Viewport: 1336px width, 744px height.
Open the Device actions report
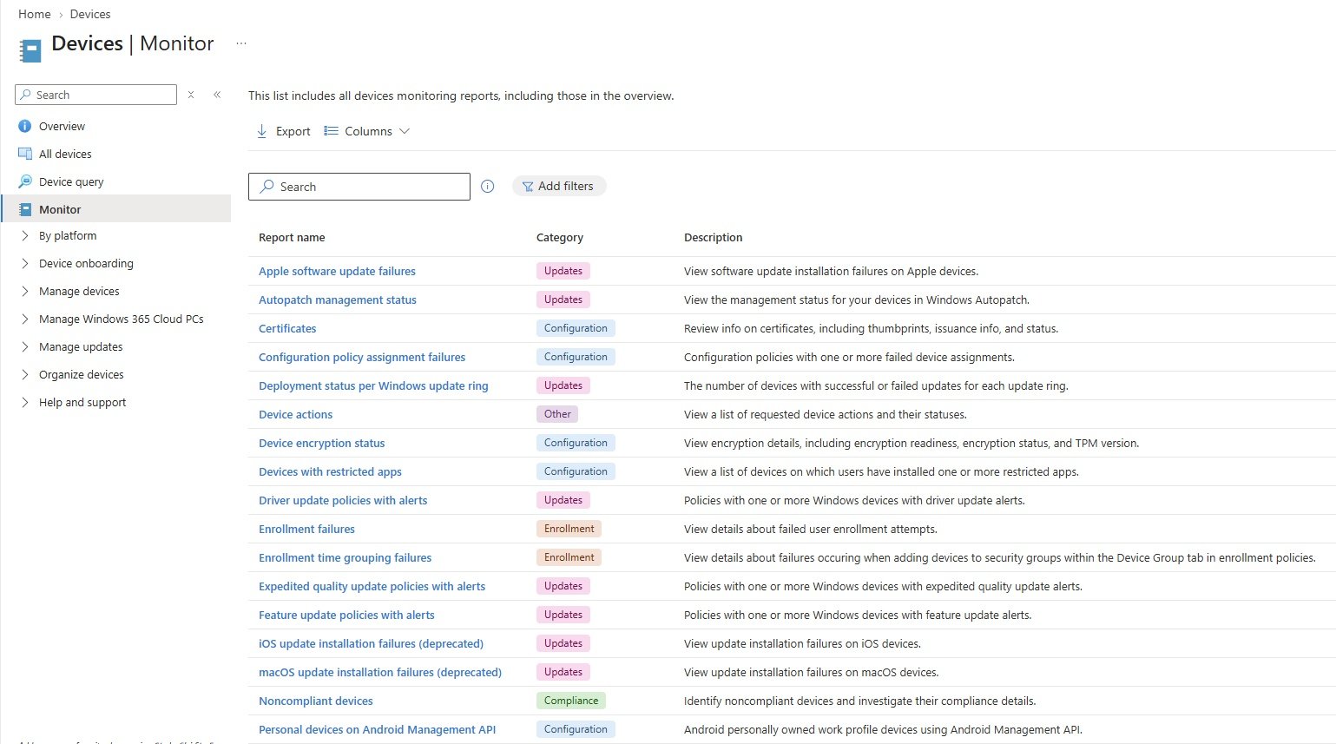pos(295,414)
